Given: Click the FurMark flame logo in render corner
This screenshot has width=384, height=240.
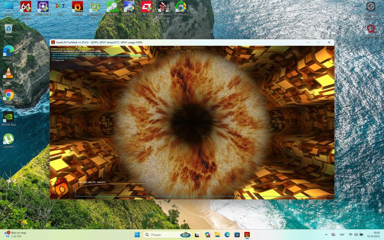Looking at the screenshot, I should [x=61, y=189].
